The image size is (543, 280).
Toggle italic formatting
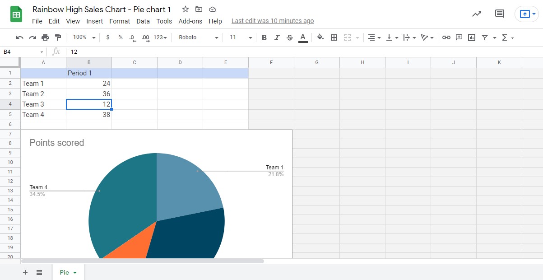pos(277,37)
